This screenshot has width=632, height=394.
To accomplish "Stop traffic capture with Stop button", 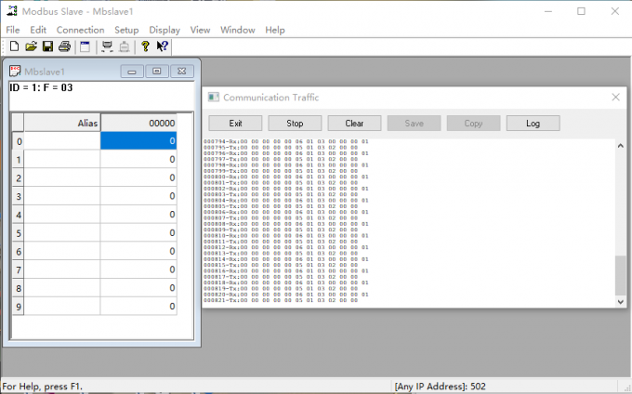I will coord(295,124).
